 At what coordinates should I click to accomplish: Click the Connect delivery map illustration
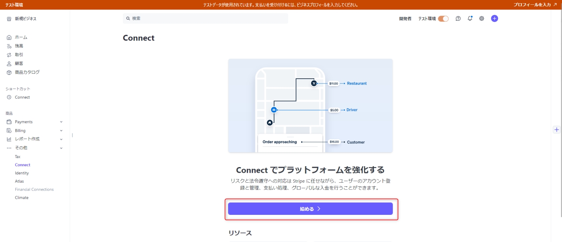[310, 106]
